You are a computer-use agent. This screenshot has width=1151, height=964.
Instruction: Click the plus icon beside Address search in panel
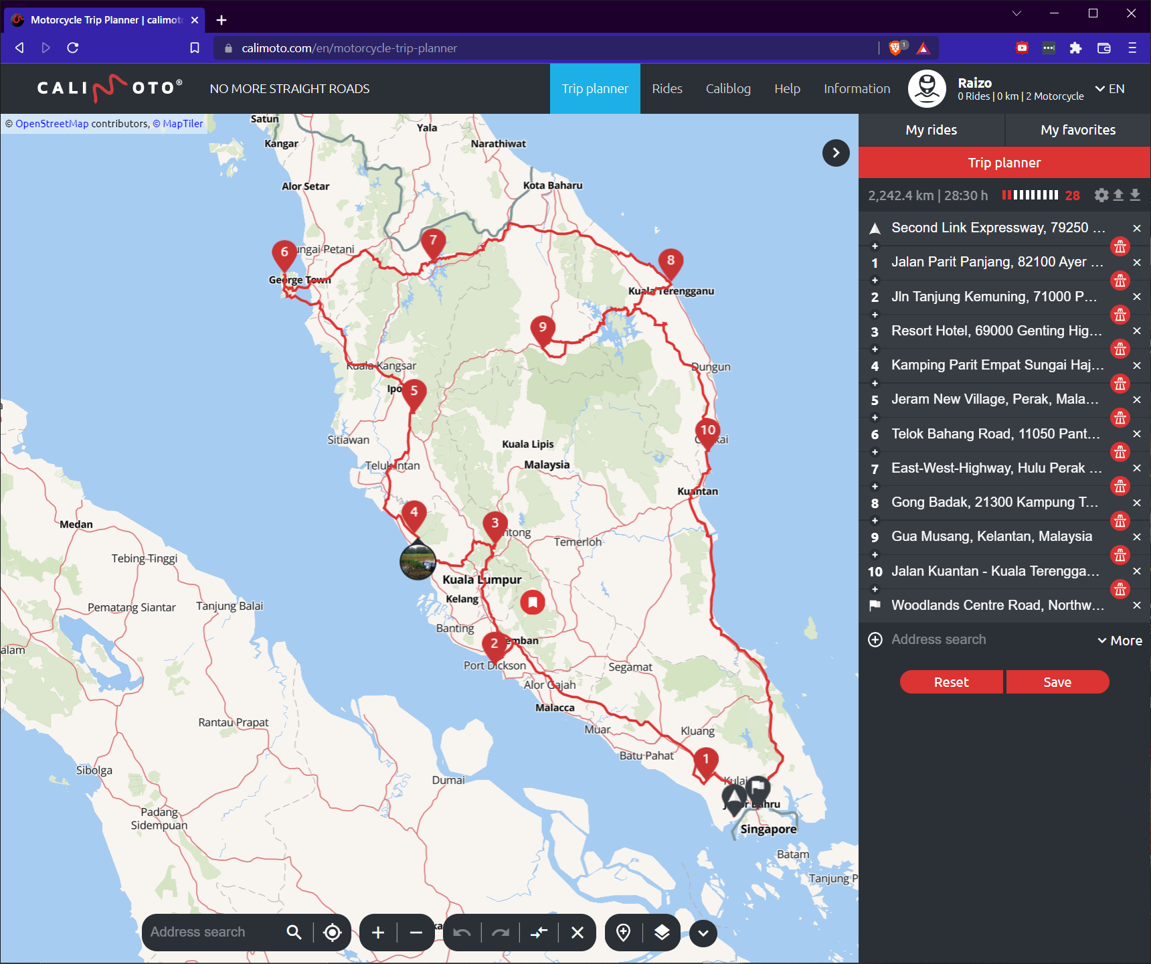pos(875,640)
